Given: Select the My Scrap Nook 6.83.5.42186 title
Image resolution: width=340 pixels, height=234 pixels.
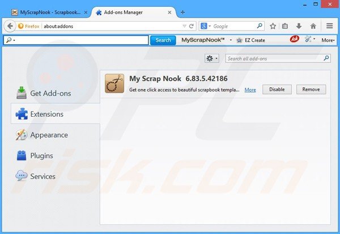Looking at the screenshot, I should pos(178,79).
